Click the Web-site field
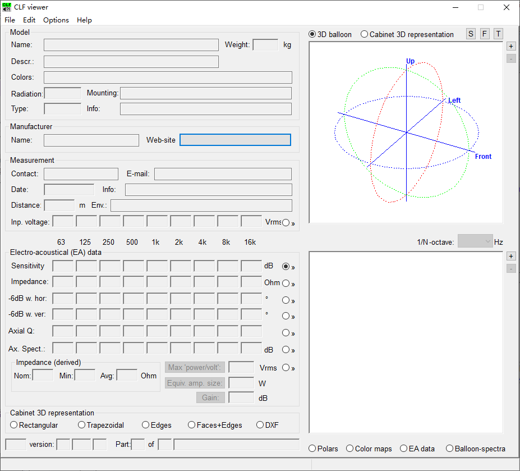This screenshot has height=471, width=520. pos(235,140)
